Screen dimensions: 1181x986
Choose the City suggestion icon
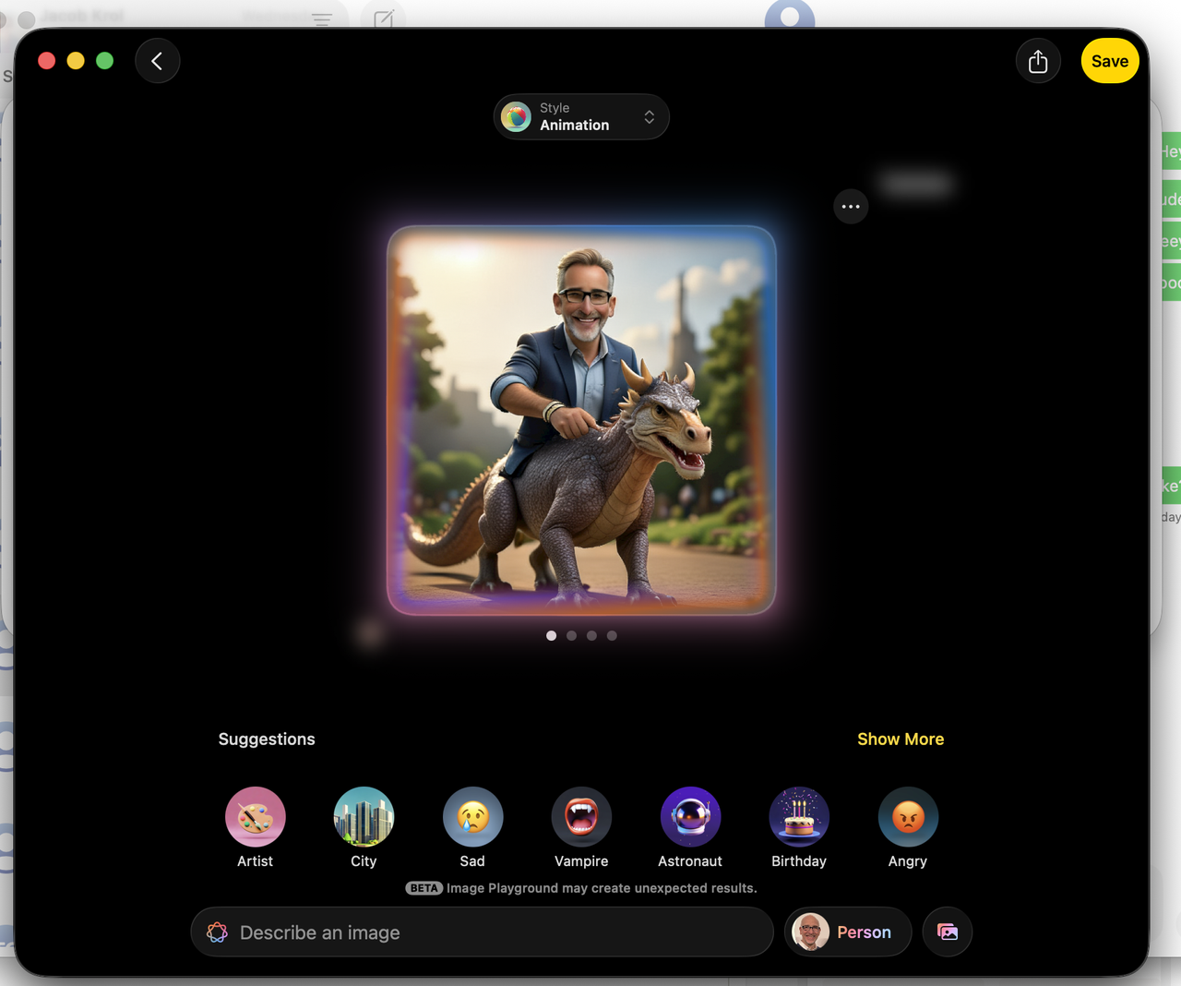pos(364,816)
